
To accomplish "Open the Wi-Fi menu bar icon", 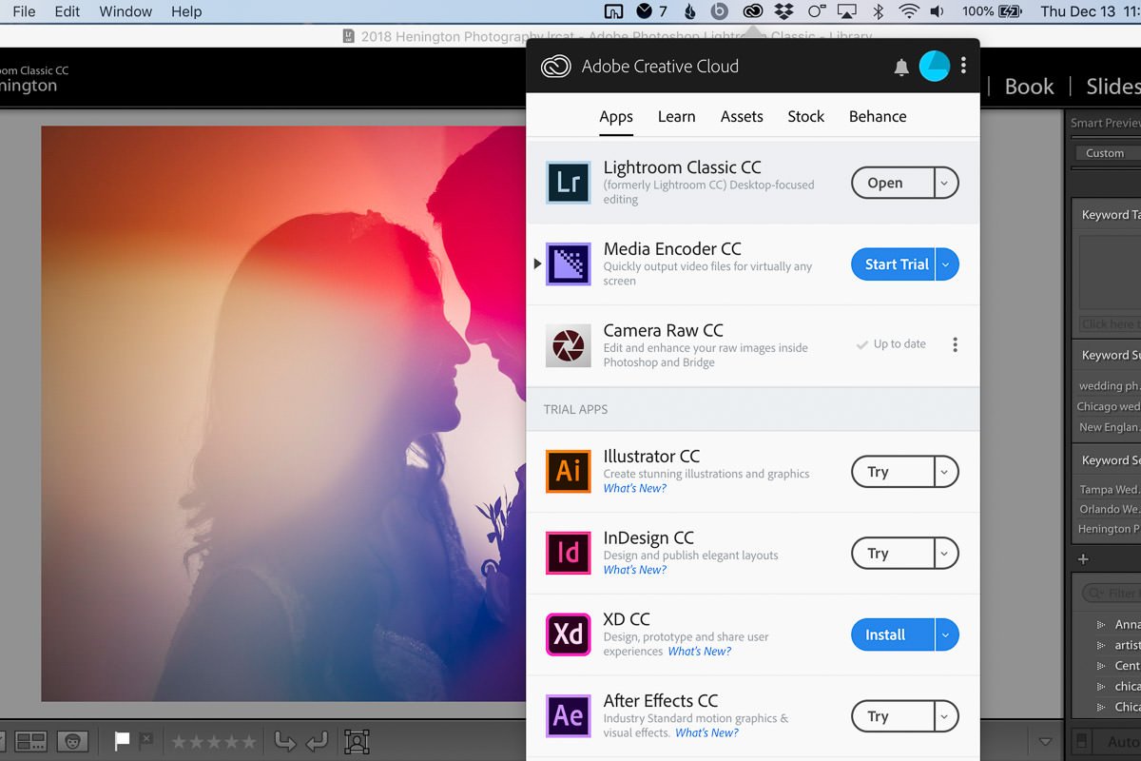I will point(909,11).
